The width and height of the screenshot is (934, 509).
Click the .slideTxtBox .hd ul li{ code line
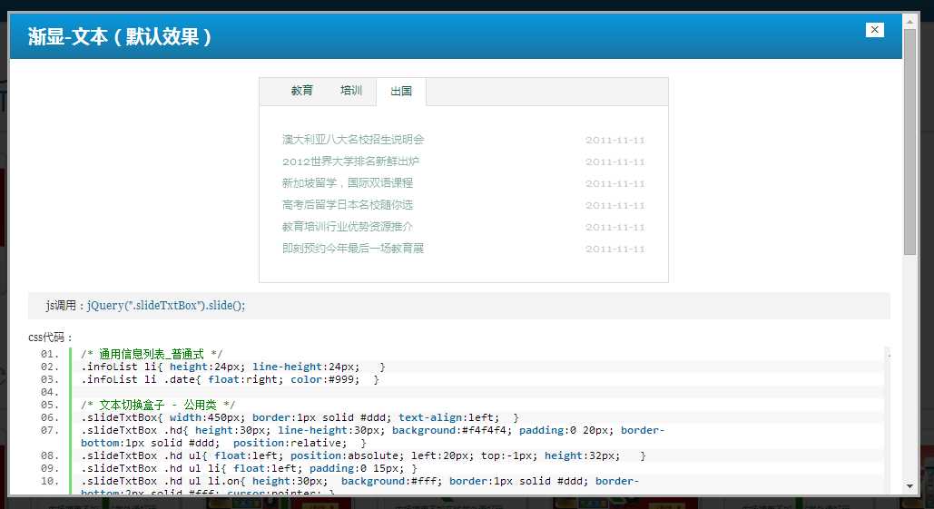(249, 468)
